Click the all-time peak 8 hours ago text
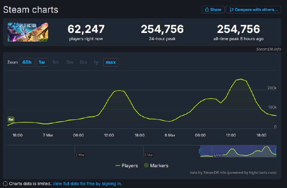 point(238,39)
